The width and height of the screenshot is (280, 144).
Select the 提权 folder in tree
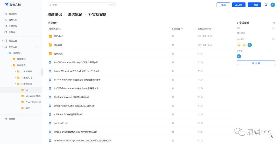27,108
